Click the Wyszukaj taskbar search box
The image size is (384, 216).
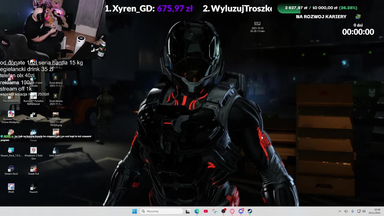[x=161, y=211]
